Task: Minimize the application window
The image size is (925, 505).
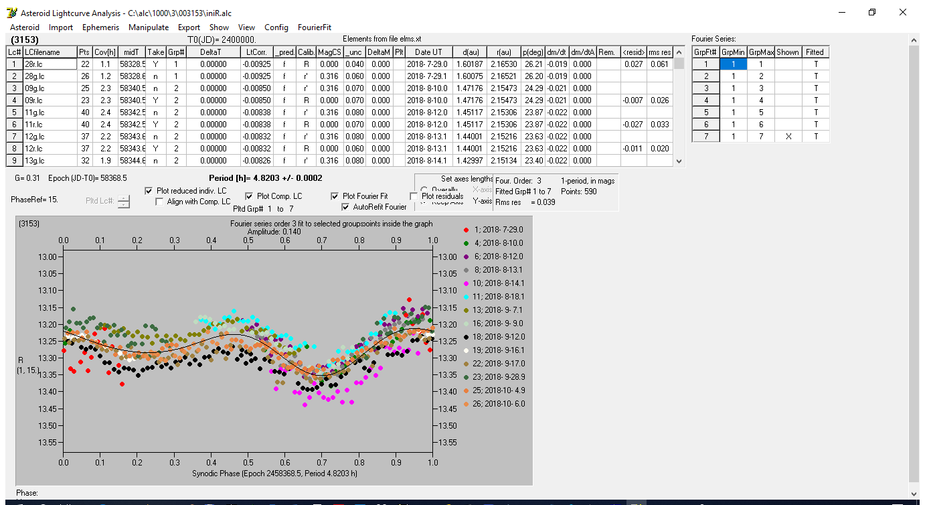Action: [x=841, y=12]
